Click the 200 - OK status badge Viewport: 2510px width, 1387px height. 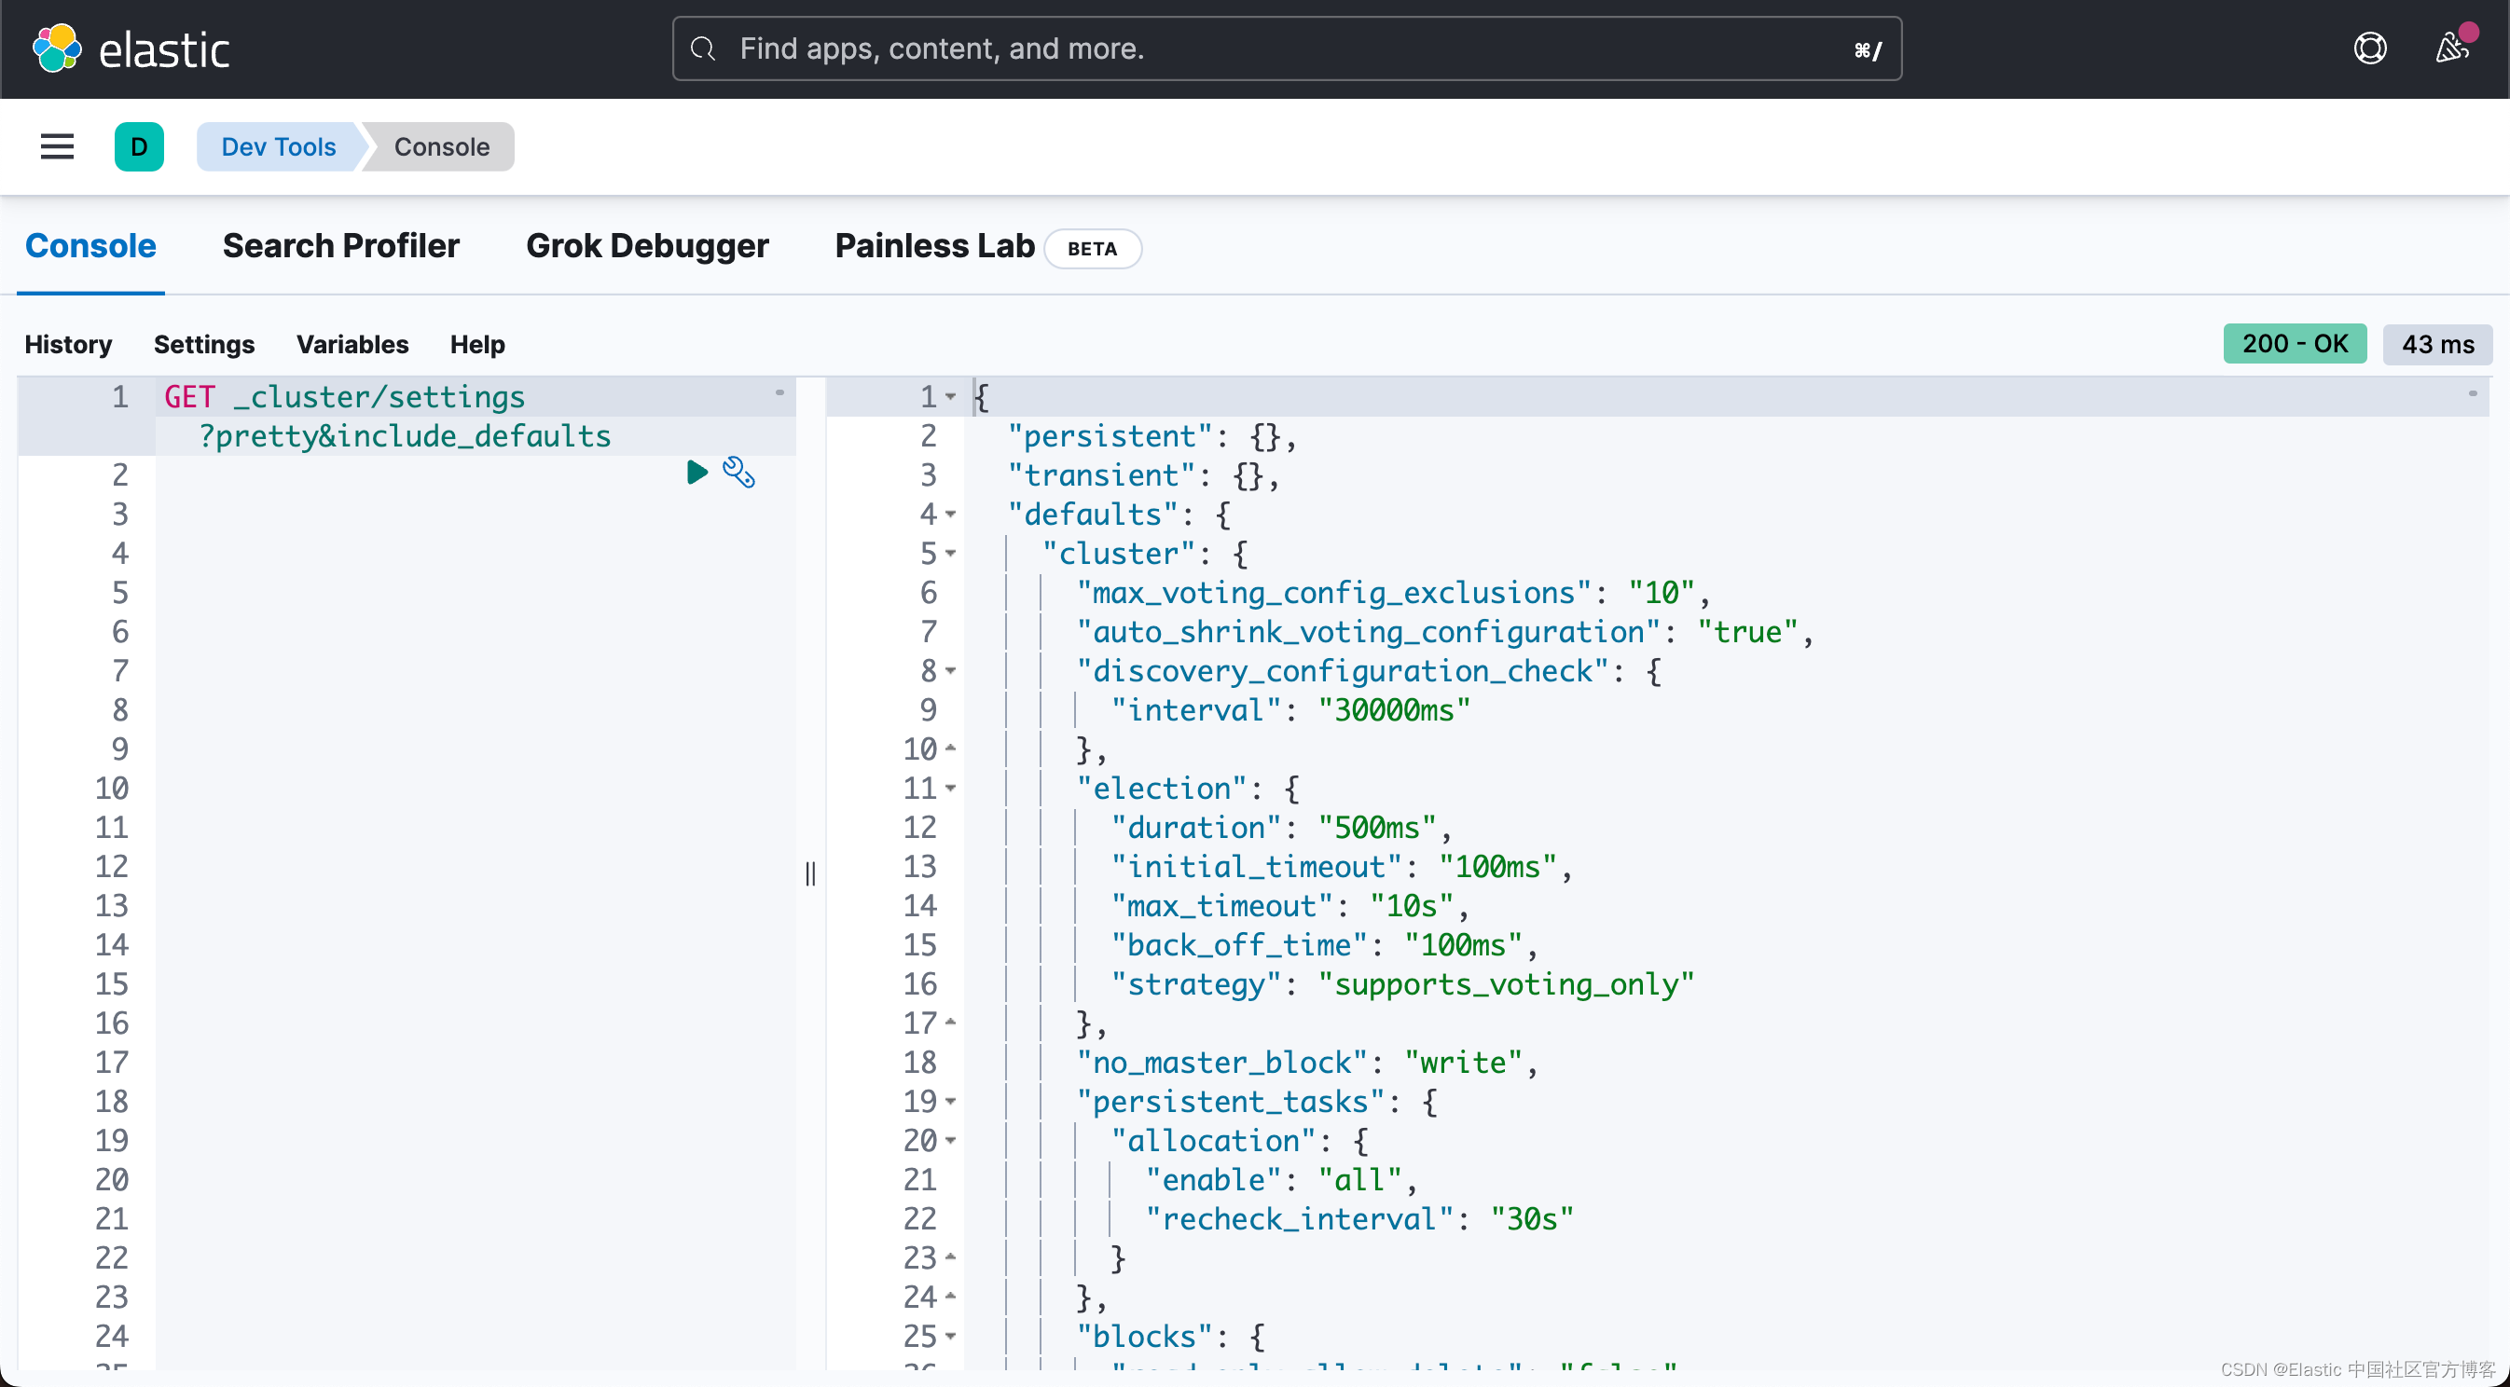click(2295, 344)
